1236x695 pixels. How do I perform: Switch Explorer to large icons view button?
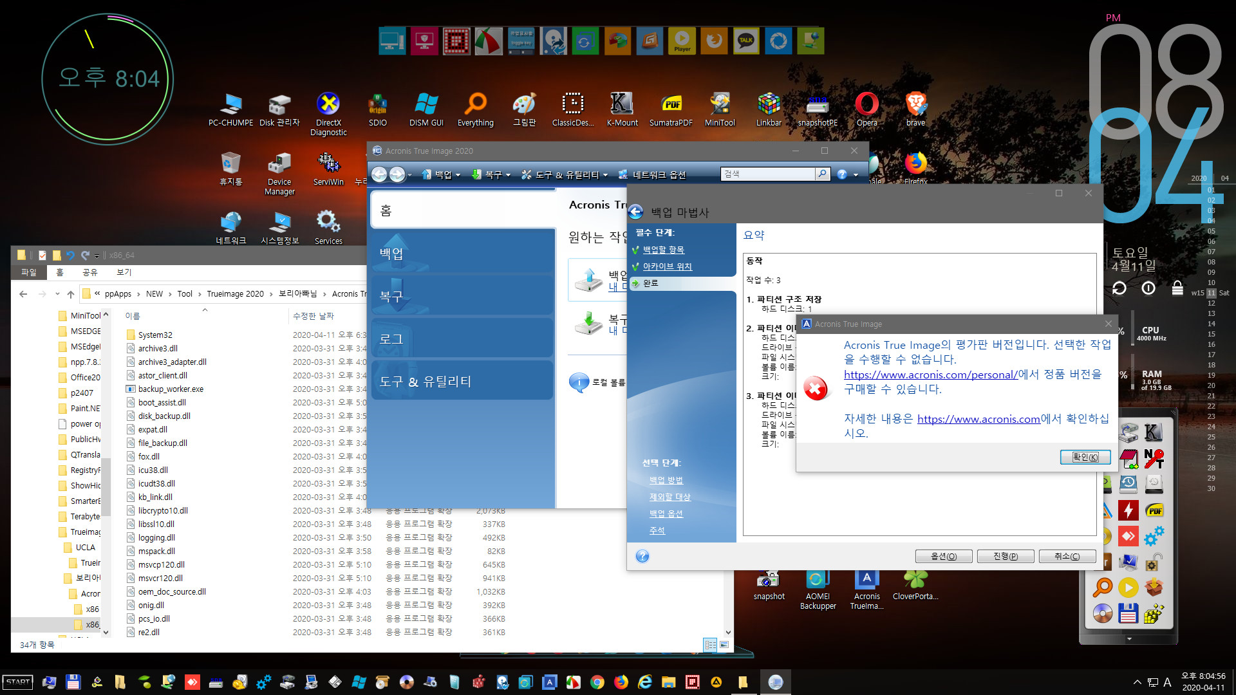(725, 644)
